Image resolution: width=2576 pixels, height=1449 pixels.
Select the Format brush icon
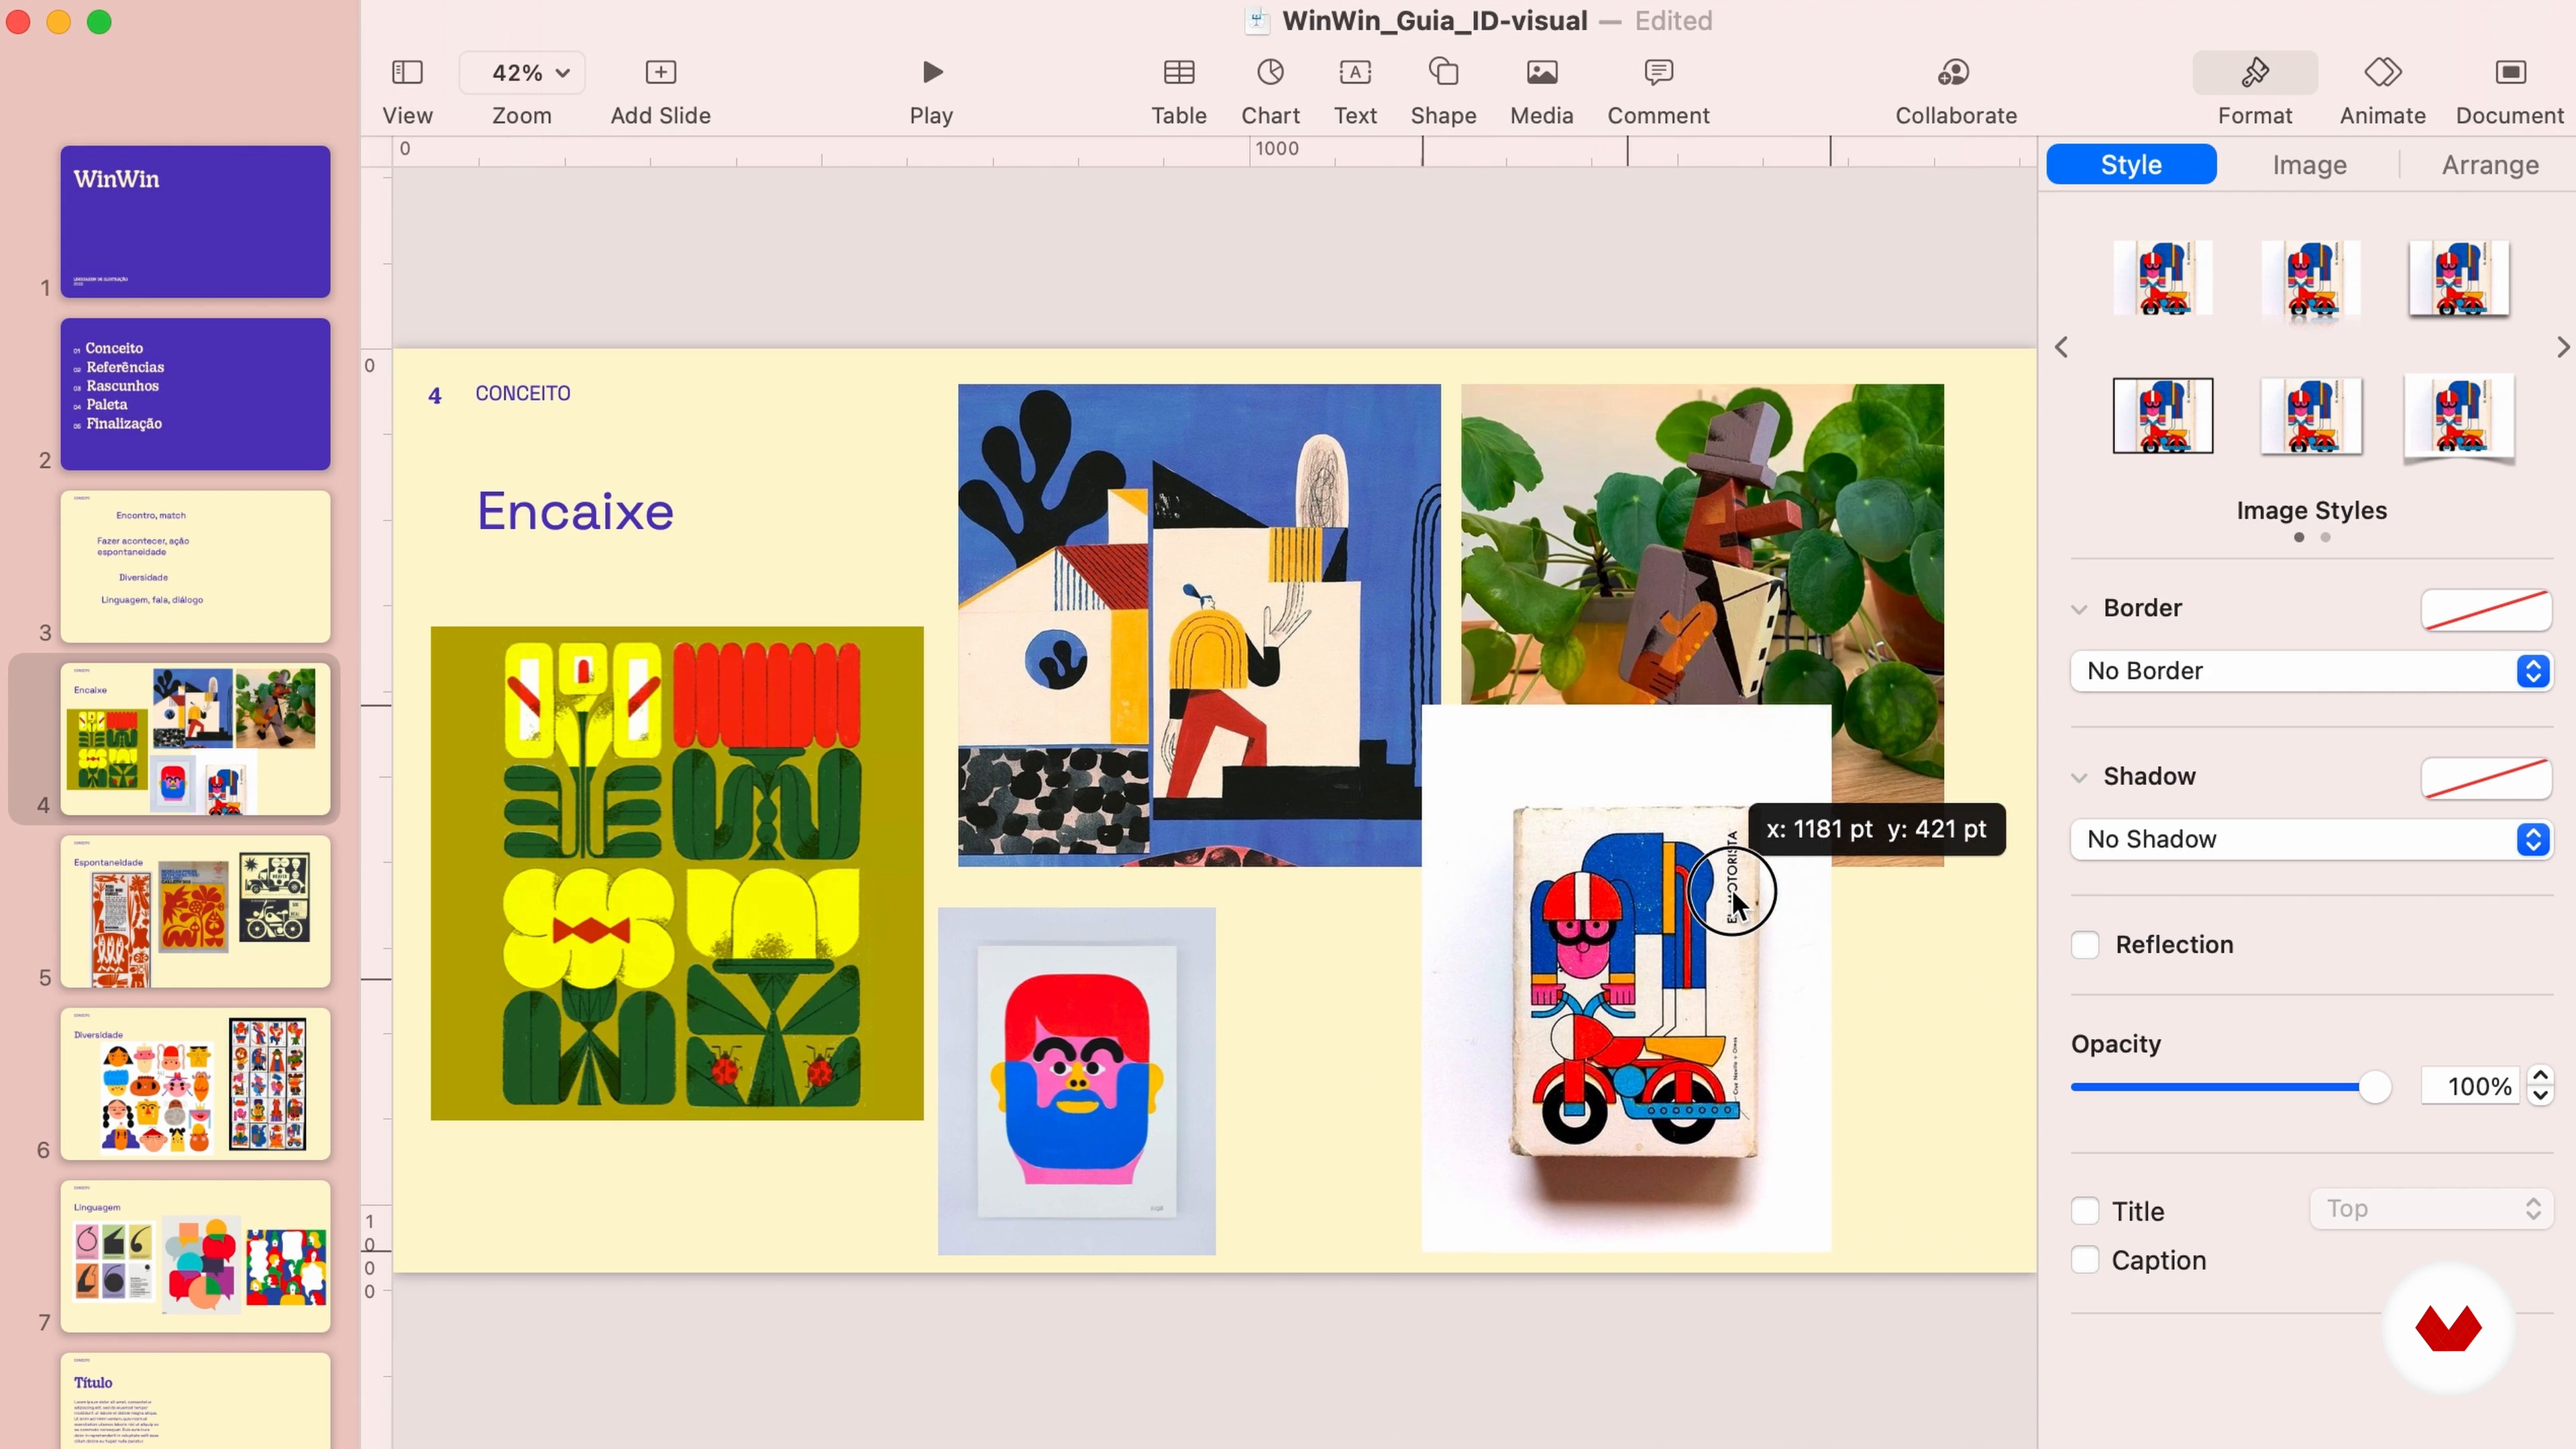pyautogui.click(x=2255, y=72)
